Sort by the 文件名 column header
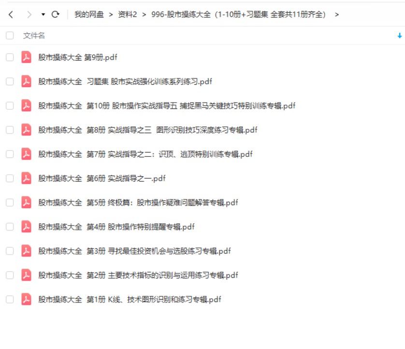Viewport: 405px width, 349px height. point(34,35)
